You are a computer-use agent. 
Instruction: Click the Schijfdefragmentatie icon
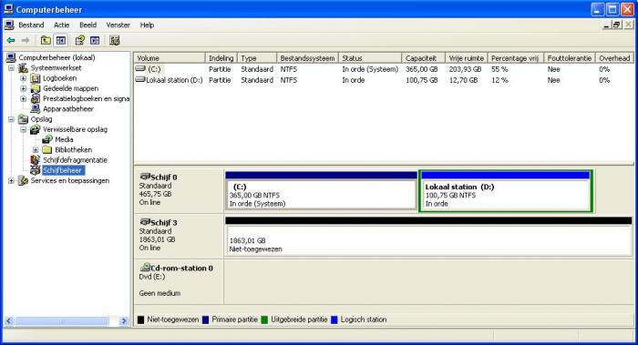(36, 159)
